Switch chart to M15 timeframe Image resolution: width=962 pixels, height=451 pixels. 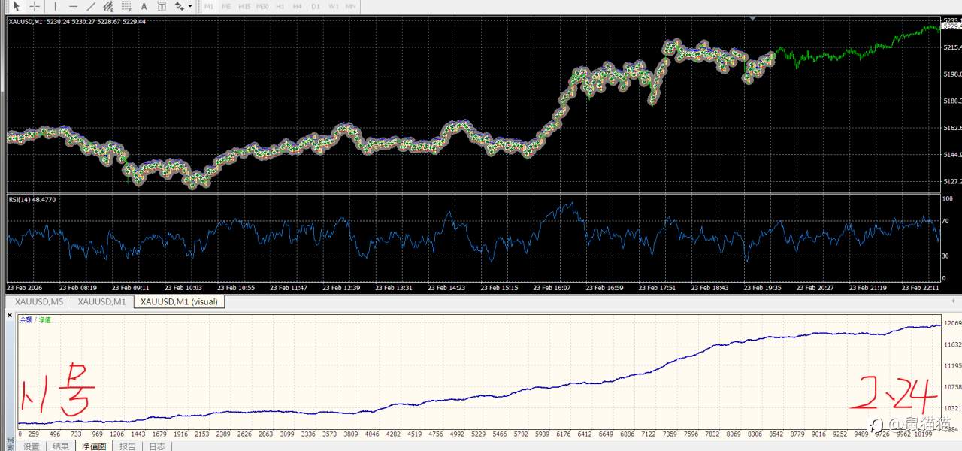coord(244,5)
